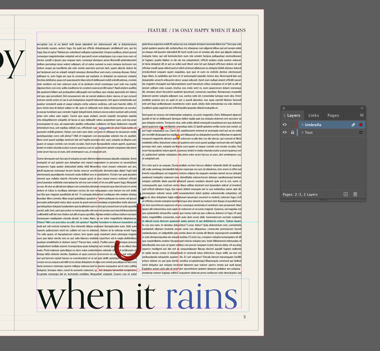380x351 pixels.
Task: Close the Layers panel with the X
Action: [x=284, y=108]
